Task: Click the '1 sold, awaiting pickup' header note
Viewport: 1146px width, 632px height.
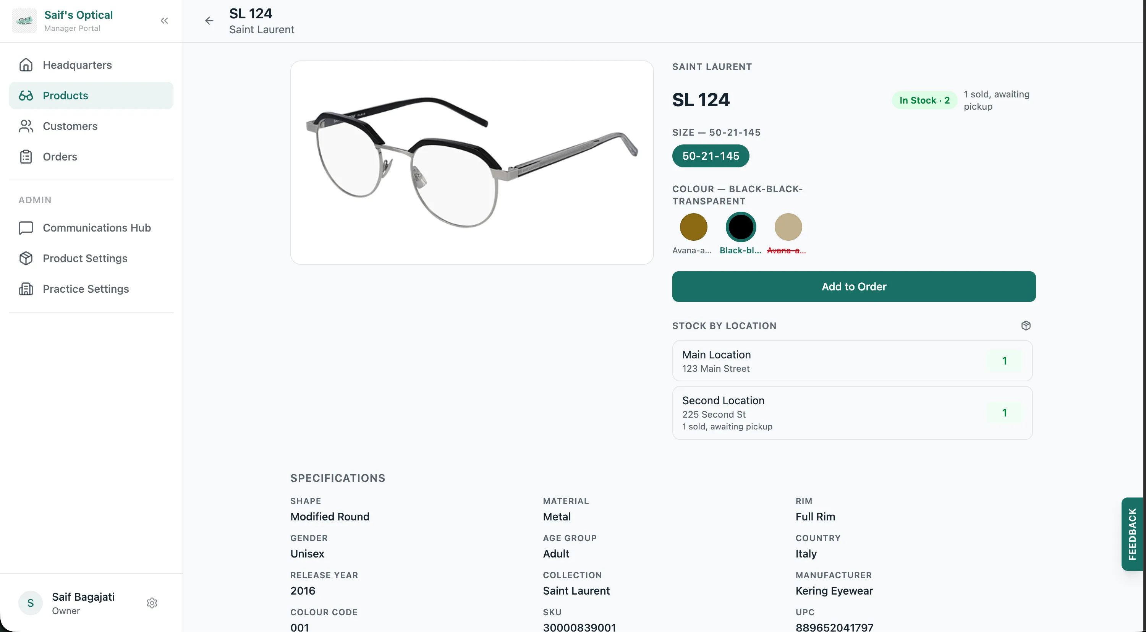Action: [x=996, y=100]
